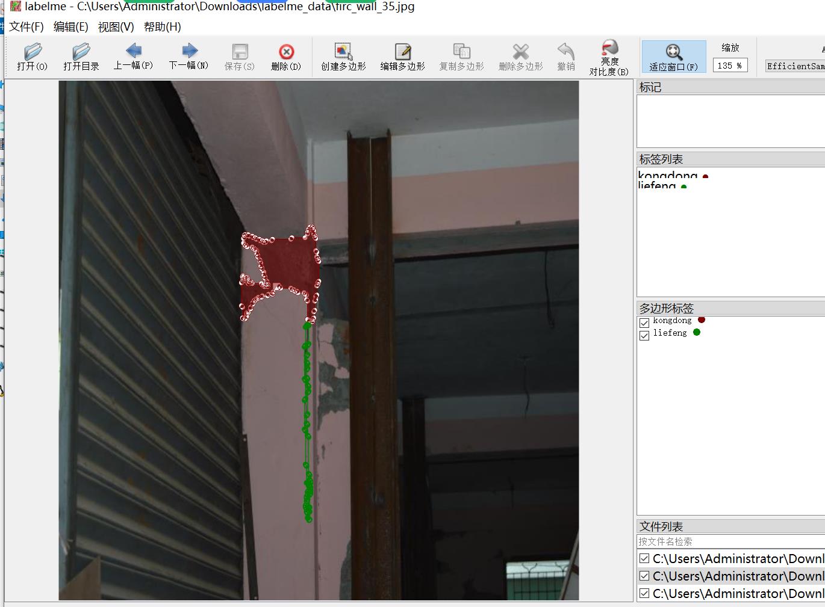Open the File (文件) menu

coord(26,27)
